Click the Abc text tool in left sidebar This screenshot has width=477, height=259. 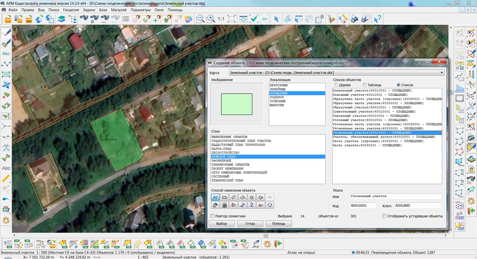coord(6,53)
